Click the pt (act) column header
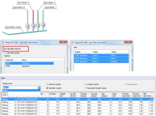The image size is (156, 116). tap(96, 95)
